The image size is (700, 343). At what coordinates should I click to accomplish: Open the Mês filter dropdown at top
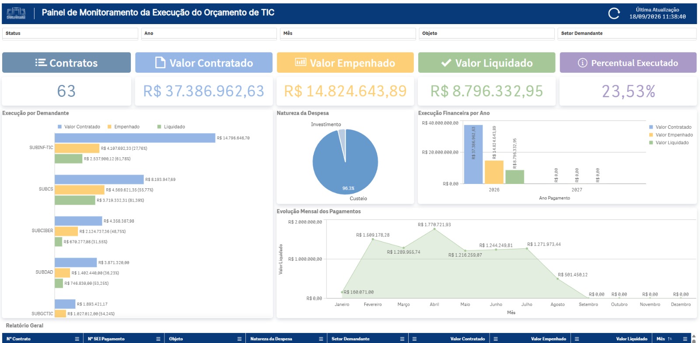coord(348,33)
